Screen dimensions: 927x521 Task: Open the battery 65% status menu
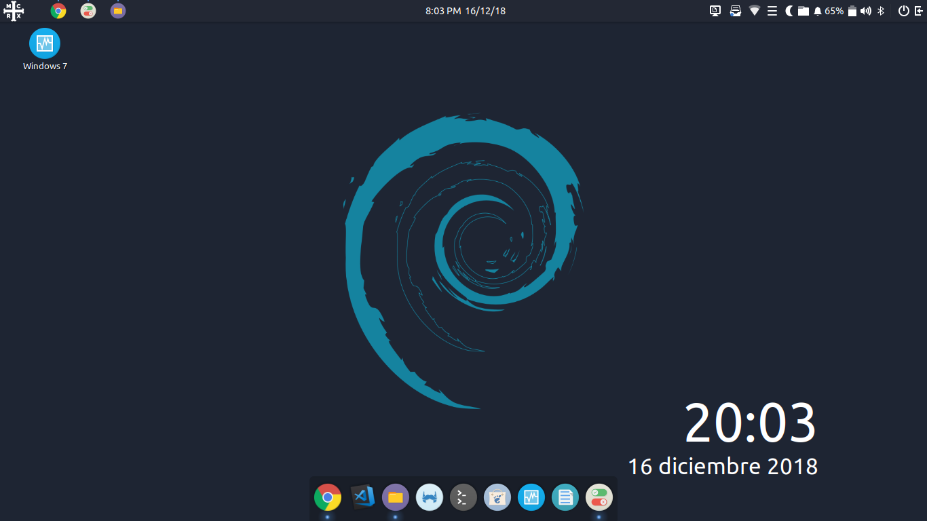pos(833,11)
